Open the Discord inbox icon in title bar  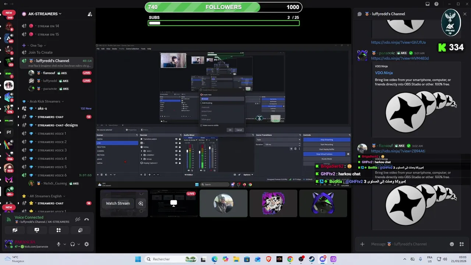(428, 4)
